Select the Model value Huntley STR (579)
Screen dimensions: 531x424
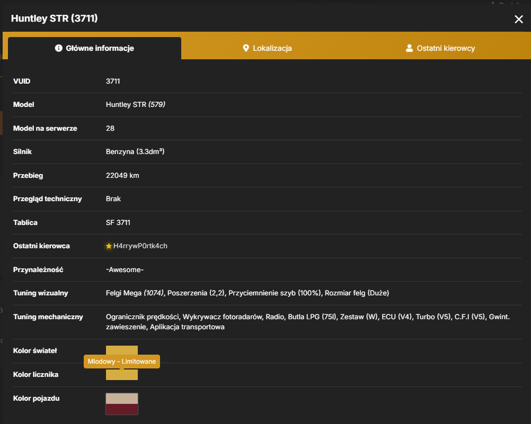tap(135, 105)
